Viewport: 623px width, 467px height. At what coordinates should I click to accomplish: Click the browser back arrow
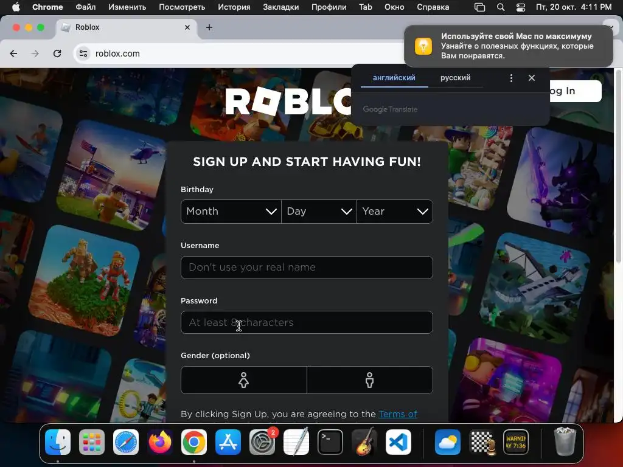point(13,54)
